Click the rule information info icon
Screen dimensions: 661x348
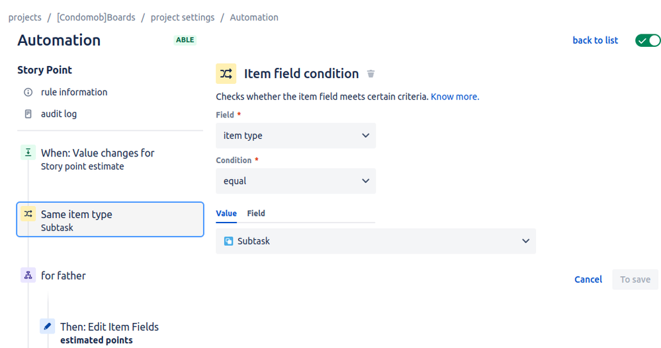(x=28, y=92)
